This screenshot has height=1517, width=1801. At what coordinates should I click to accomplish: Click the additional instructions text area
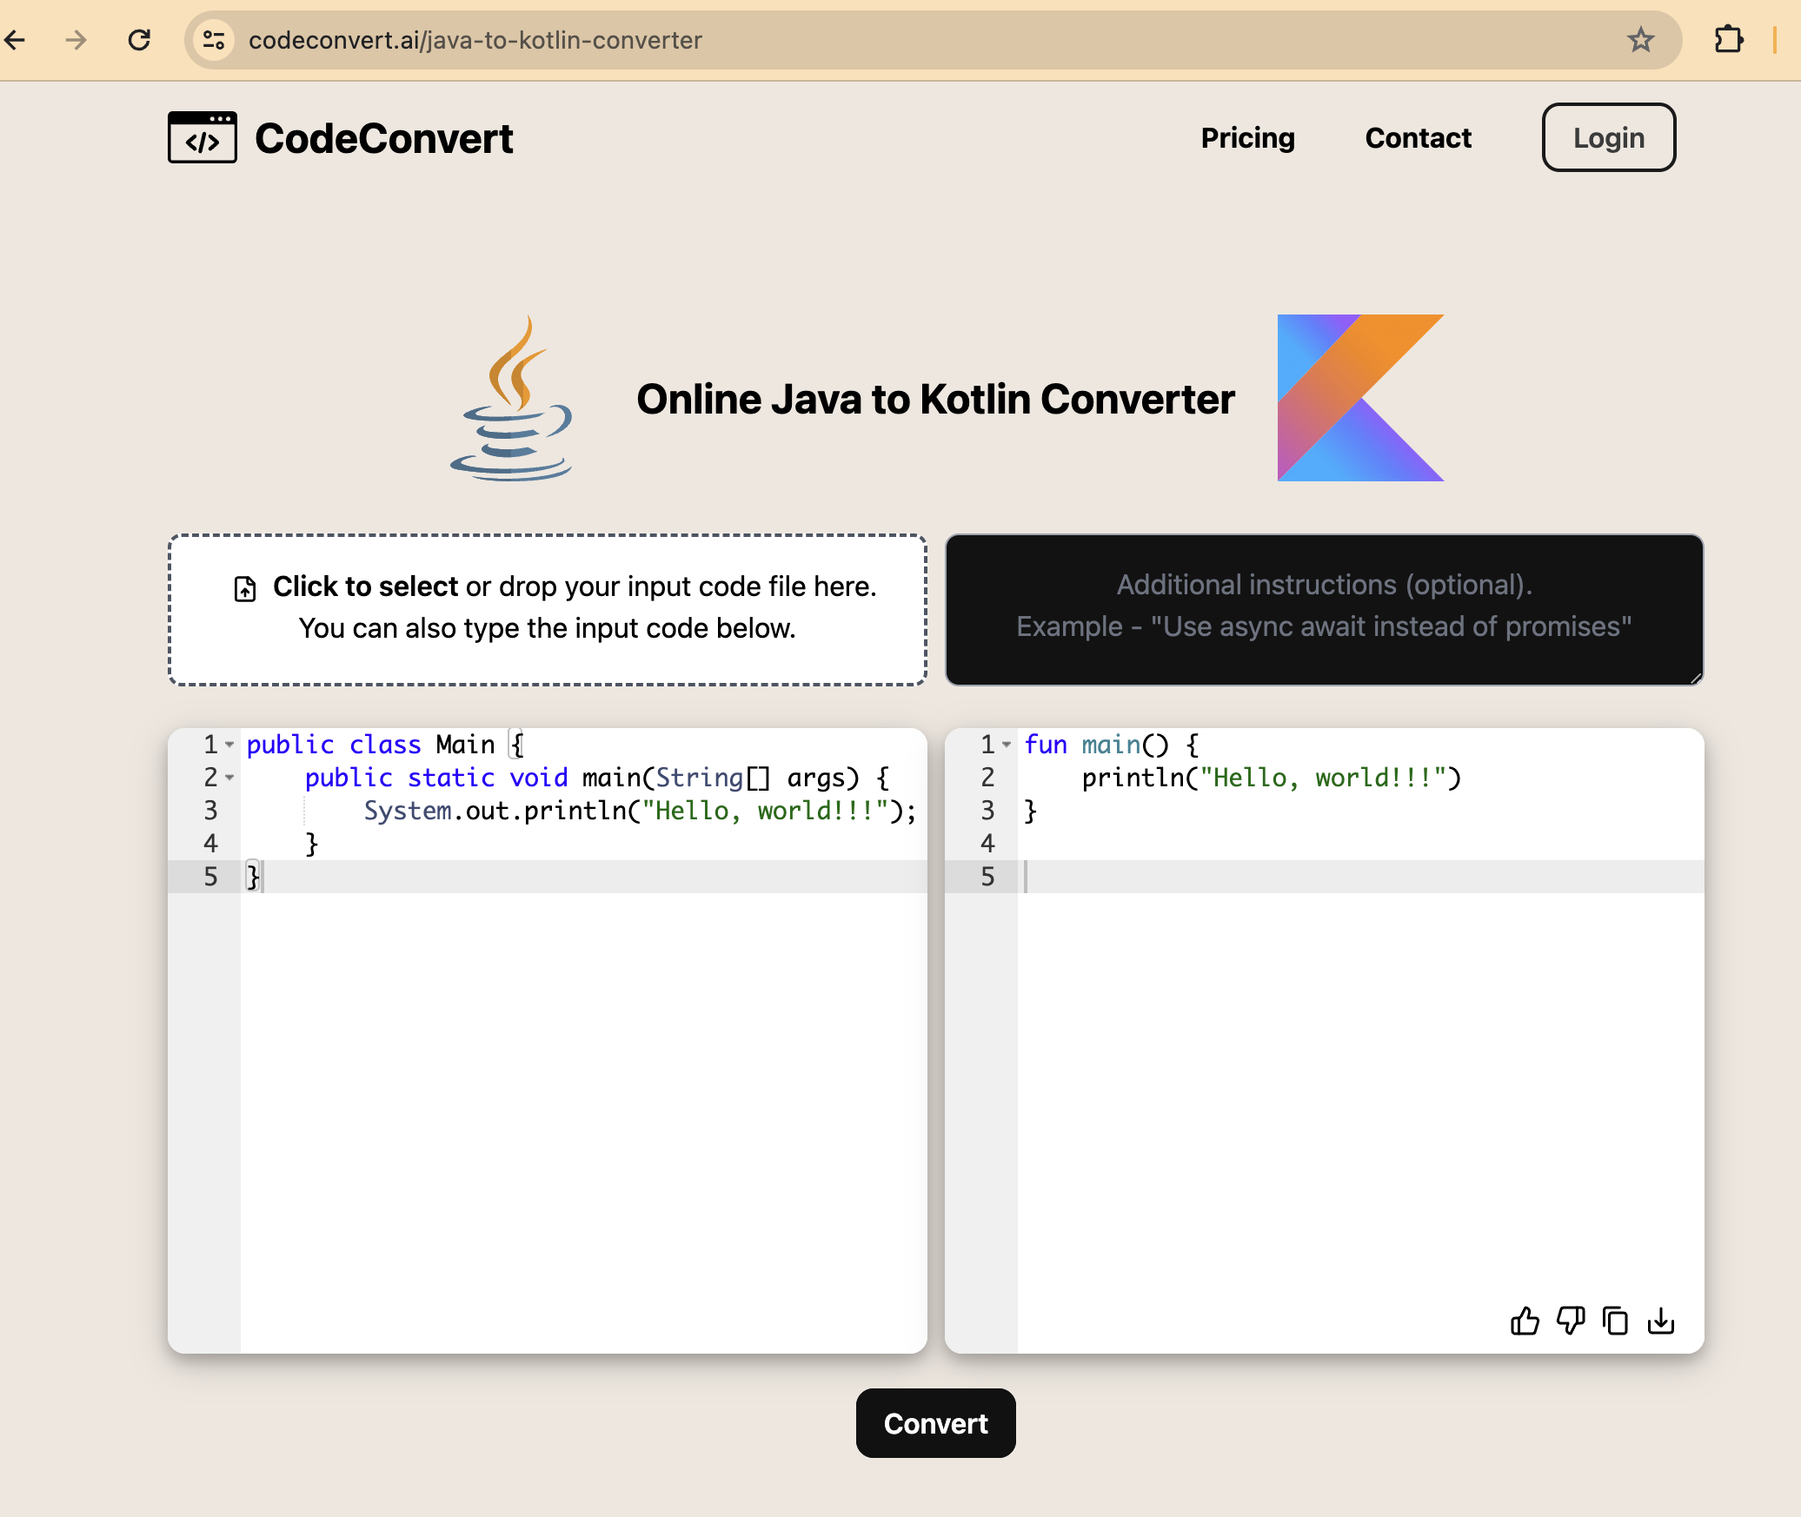pos(1324,610)
